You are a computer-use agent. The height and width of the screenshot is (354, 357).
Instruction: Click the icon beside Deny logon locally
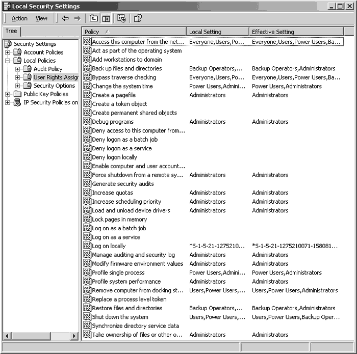point(87,157)
